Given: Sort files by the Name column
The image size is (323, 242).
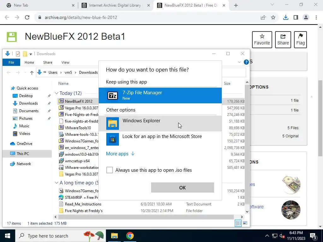Looking at the screenshot, I should [63, 83].
